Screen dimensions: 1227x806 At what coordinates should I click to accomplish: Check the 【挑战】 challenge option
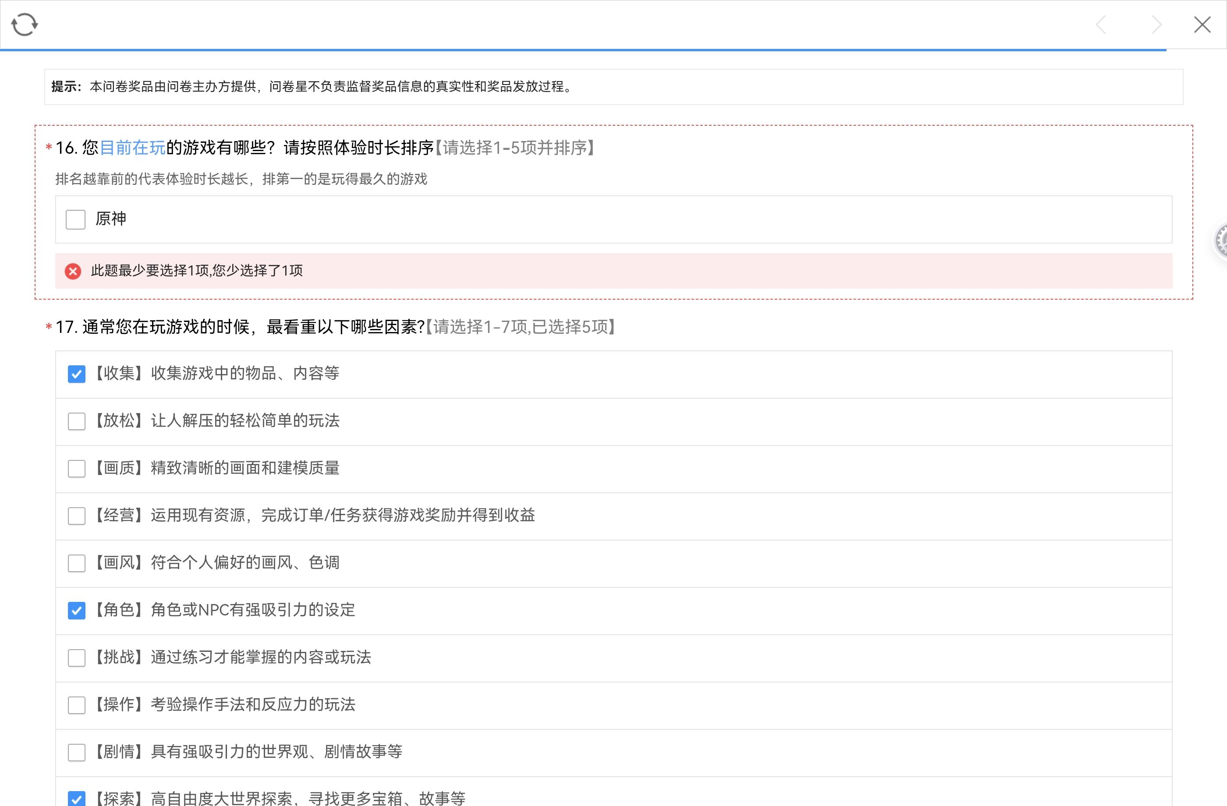click(77, 658)
